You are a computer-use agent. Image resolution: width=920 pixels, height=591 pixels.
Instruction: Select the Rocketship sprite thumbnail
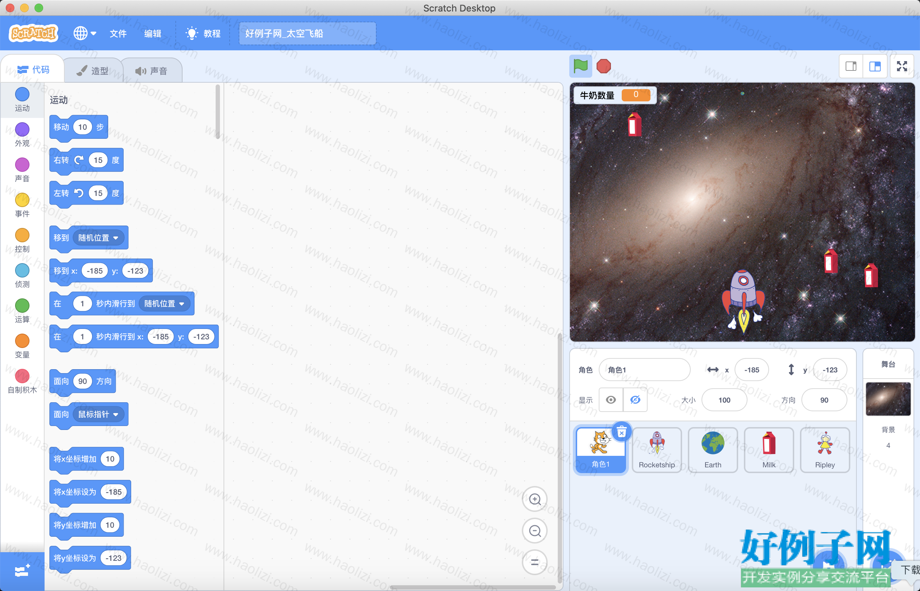(657, 450)
